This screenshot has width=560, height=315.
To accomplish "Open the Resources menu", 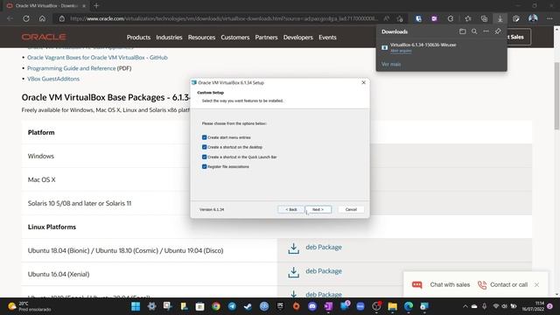I will pyautogui.click(x=201, y=37).
